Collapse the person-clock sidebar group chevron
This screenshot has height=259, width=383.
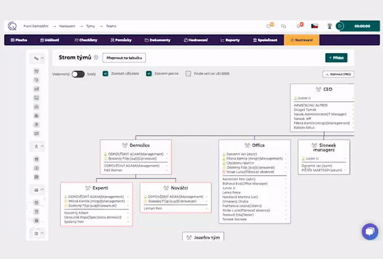[x=42, y=146]
